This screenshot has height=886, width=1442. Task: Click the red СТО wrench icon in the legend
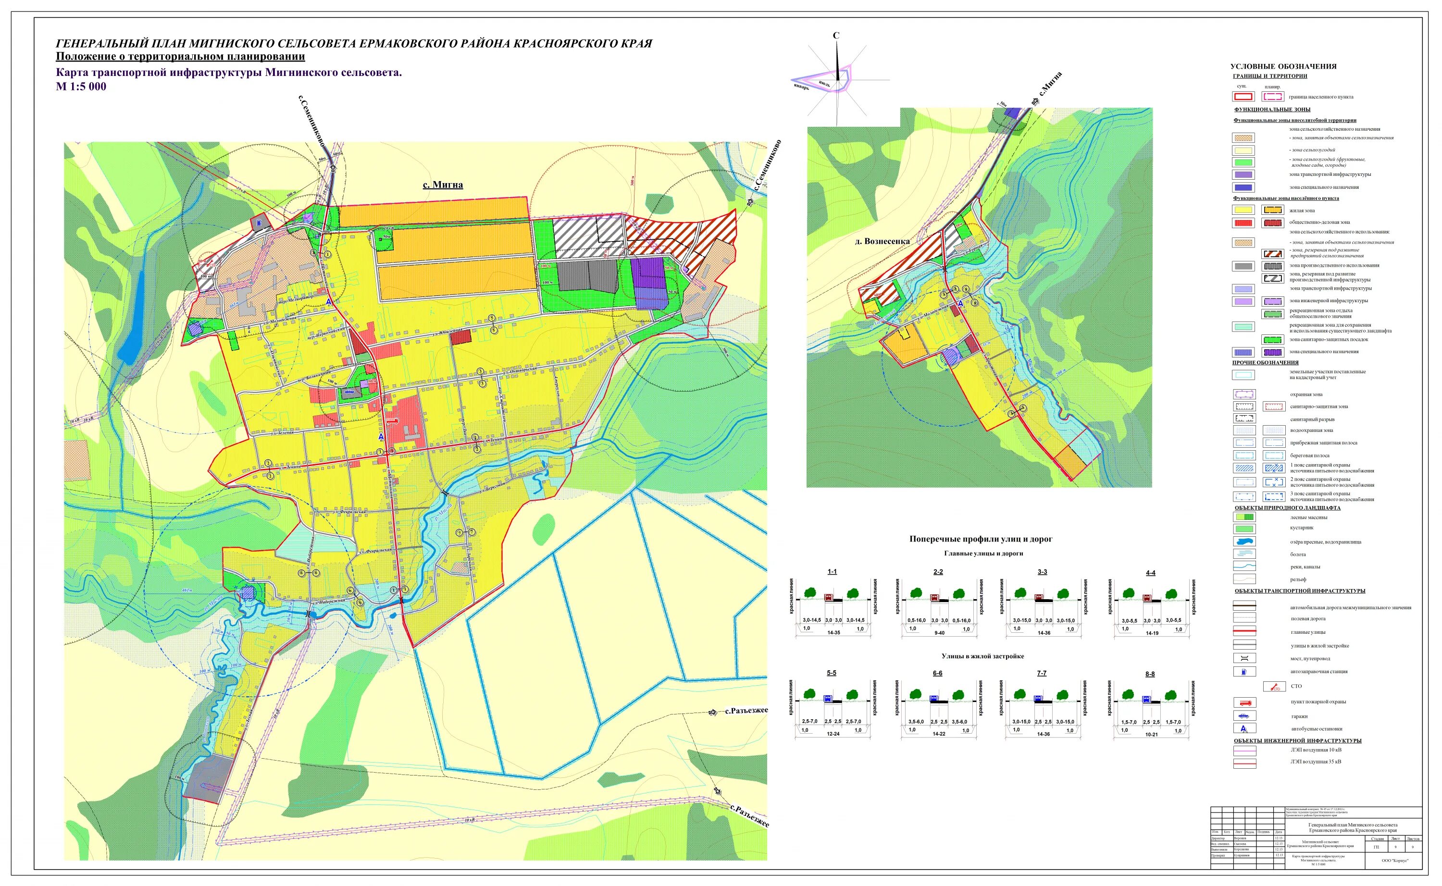pyautogui.click(x=1274, y=686)
